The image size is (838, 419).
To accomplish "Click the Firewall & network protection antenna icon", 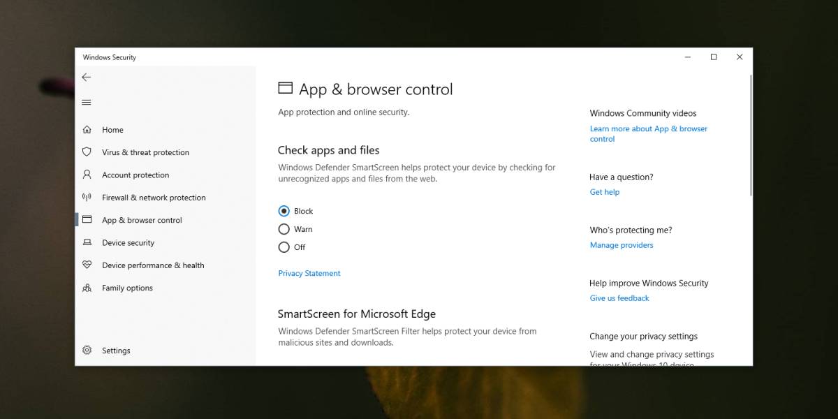I will tap(87, 197).
